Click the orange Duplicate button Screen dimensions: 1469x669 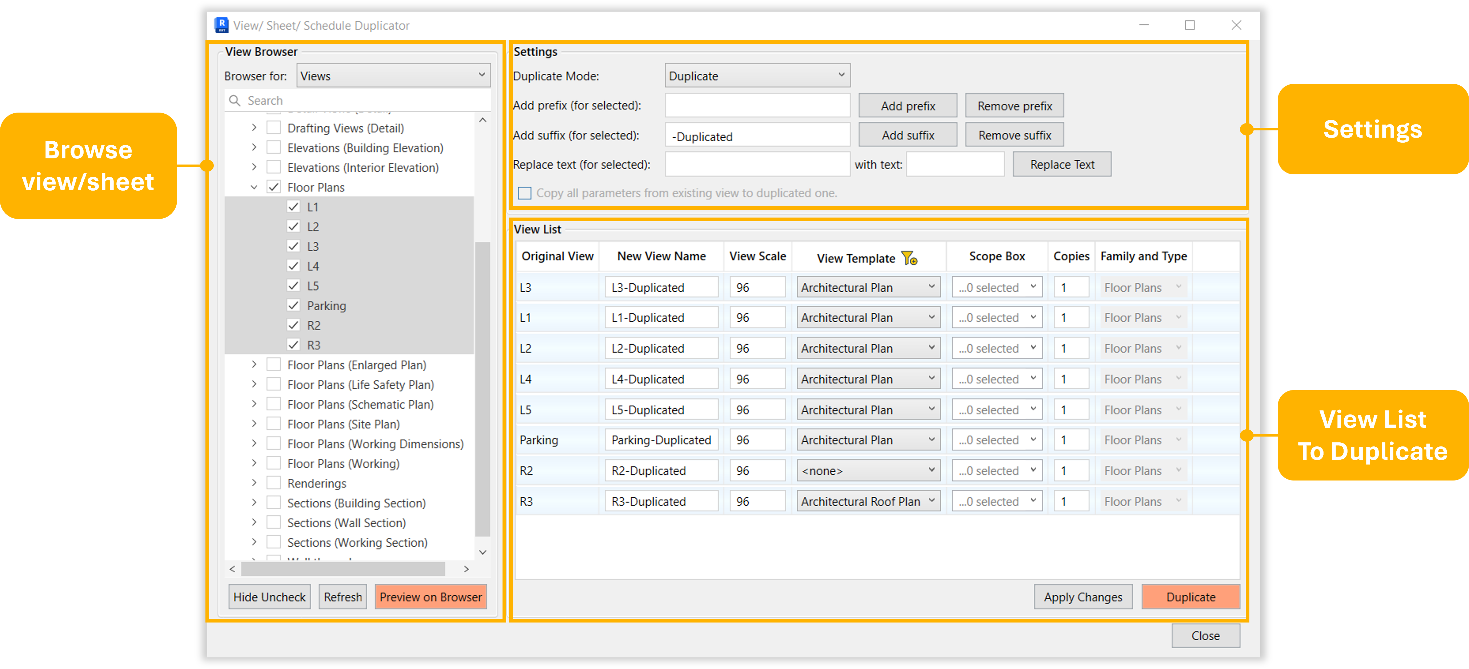(1190, 597)
